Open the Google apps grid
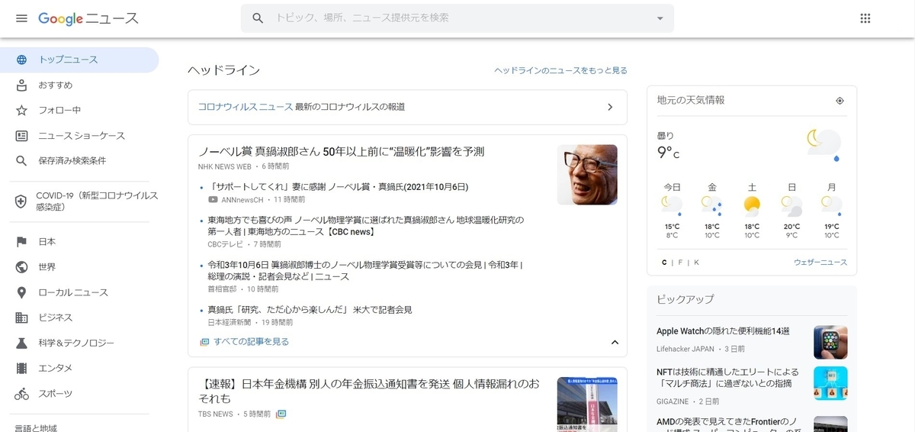This screenshot has width=915, height=432. pos(865,18)
